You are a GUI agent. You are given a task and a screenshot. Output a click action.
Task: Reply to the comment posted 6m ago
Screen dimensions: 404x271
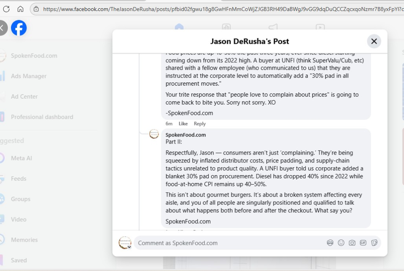tap(200, 123)
